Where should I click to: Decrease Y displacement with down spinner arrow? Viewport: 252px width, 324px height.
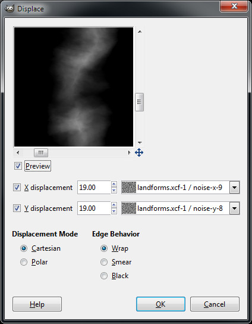(114, 211)
